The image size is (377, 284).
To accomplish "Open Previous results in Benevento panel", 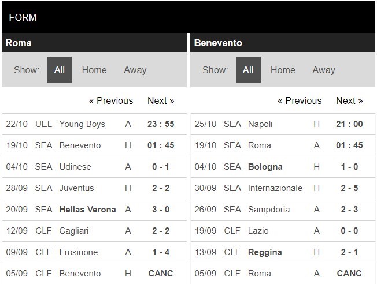I will point(300,100).
